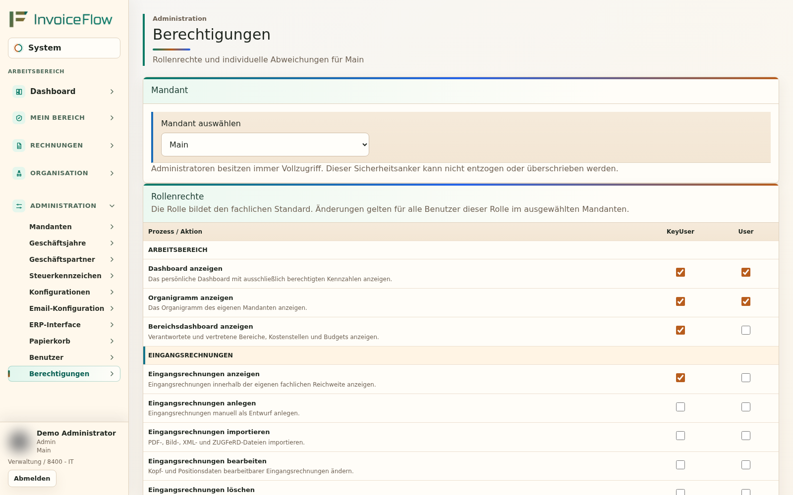Enable Eingangsrechnungen importieren for User
The image size is (793, 495).
tap(746, 436)
